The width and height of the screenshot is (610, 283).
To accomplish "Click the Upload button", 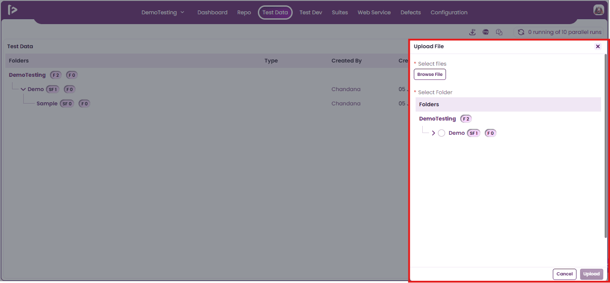I will point(591,274).
